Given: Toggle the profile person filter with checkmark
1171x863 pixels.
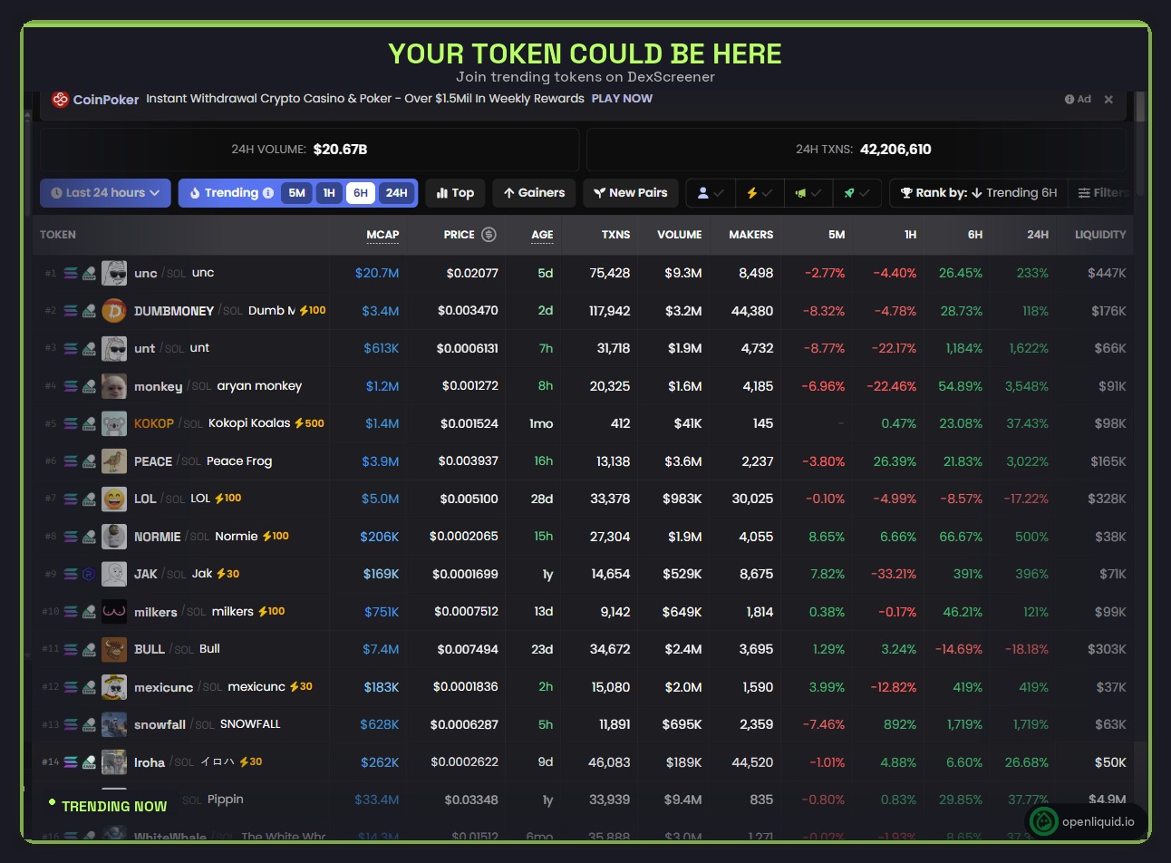Looking at the screenshot, I should click(x=711, y=192).
